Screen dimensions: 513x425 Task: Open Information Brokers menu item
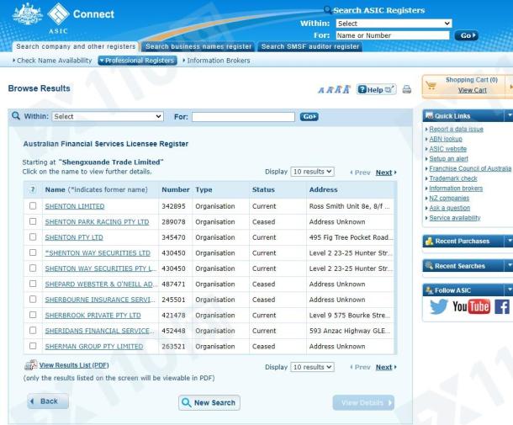tap(217, 61)
